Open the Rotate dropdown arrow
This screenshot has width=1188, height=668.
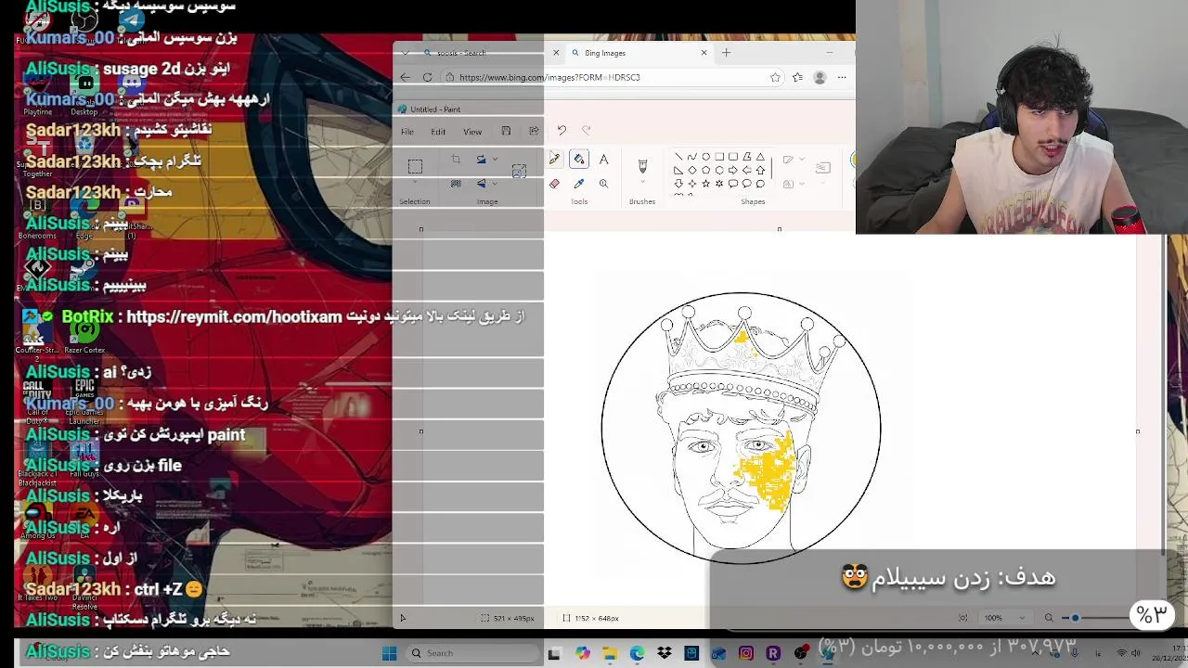496,160
